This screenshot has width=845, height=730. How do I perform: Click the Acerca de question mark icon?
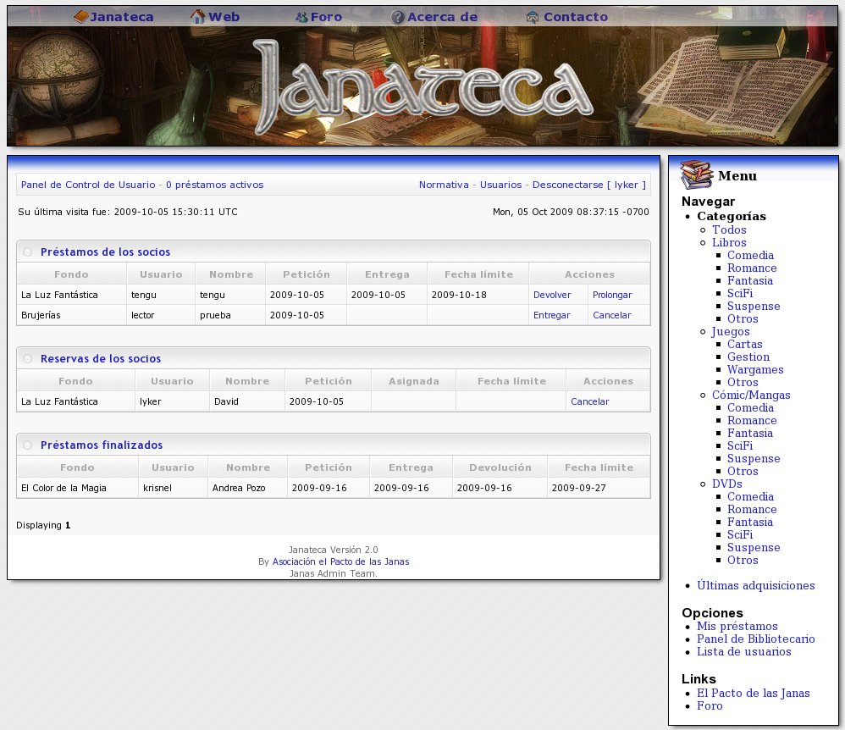click(x=398, y=17)
